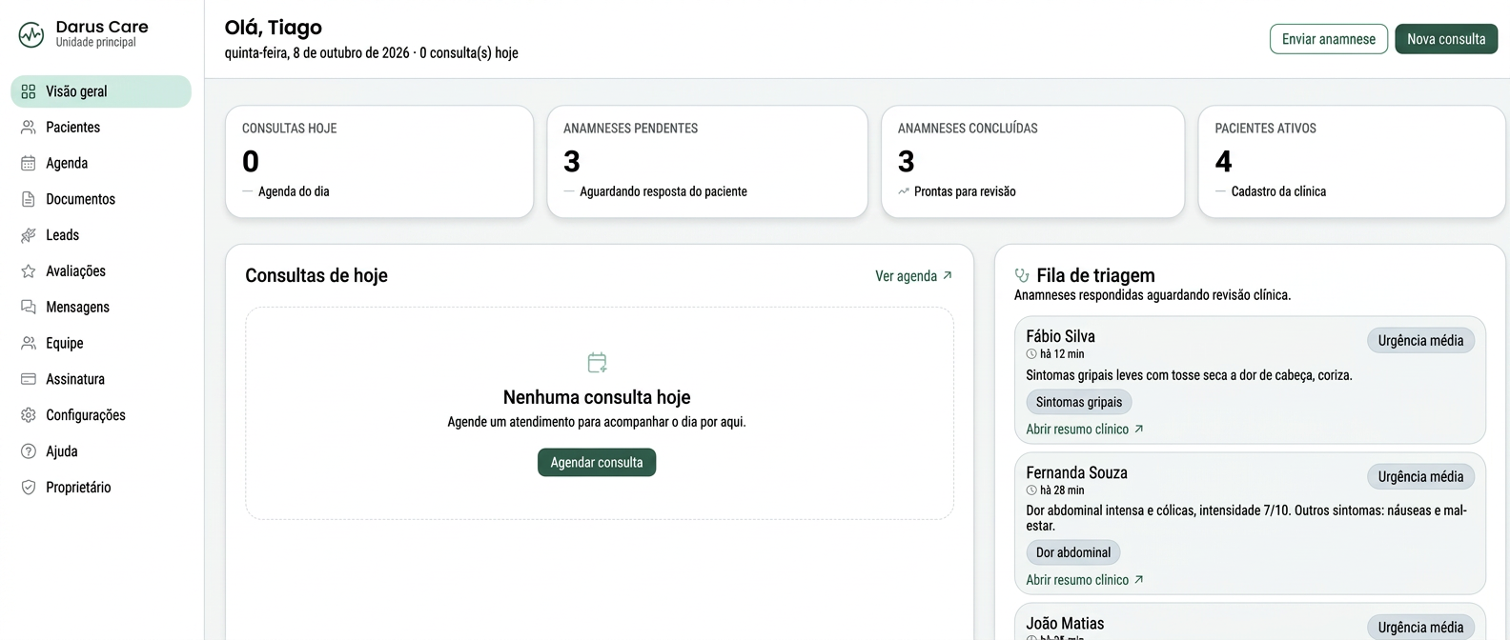Click the Ajuda question mark icon
The height and width of the screenshot is (640, 1510).
click(x=29, y=451)
